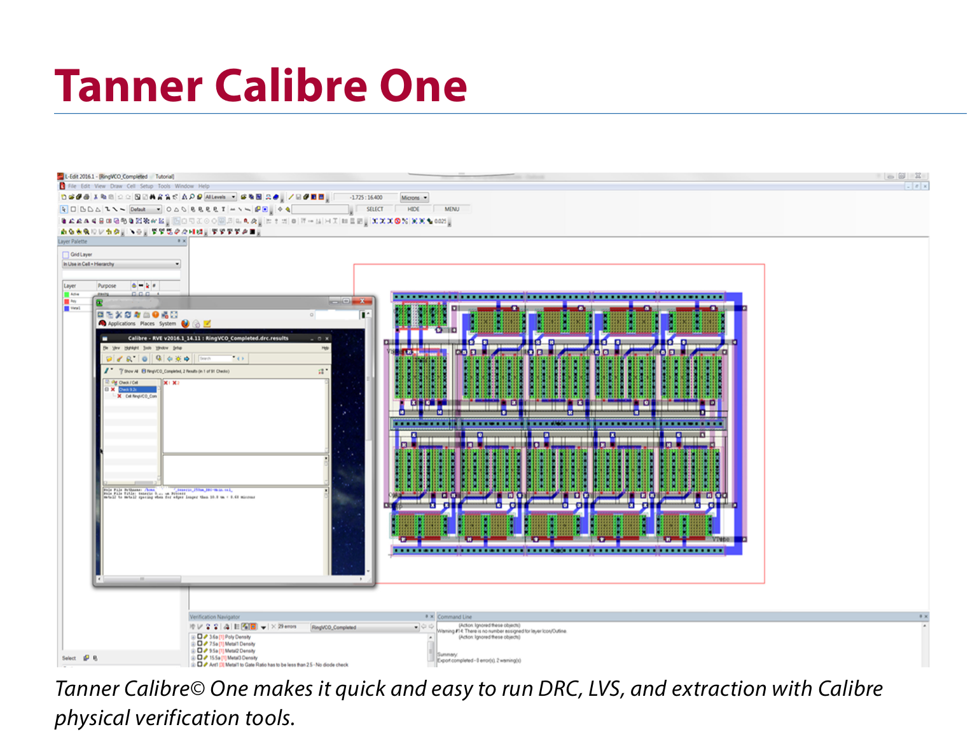
Task: Click the Print icon in L-Edit toolbar
Action: [87, 197]
